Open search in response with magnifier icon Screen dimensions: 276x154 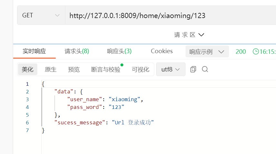pyautogui.click(x=205, y=69)
